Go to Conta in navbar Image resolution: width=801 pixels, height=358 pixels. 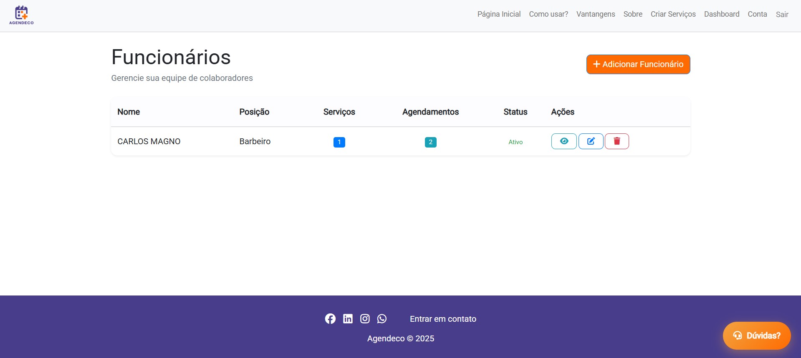click(x=757, y=14)
